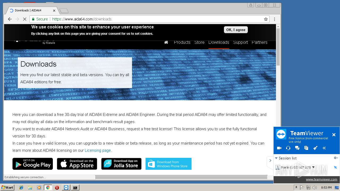This screenshot has width=340, height=191.
Task: Switch to TeamViewer taskbar button
Action: pyautogui.click(x=66, y=188)
